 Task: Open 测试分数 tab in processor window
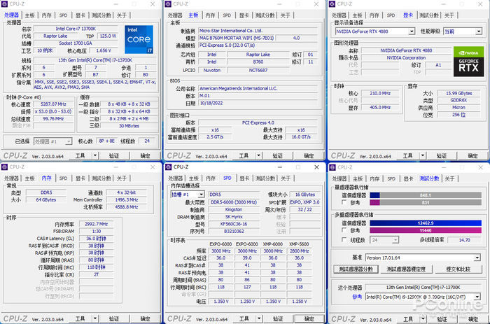click(101, 15)
